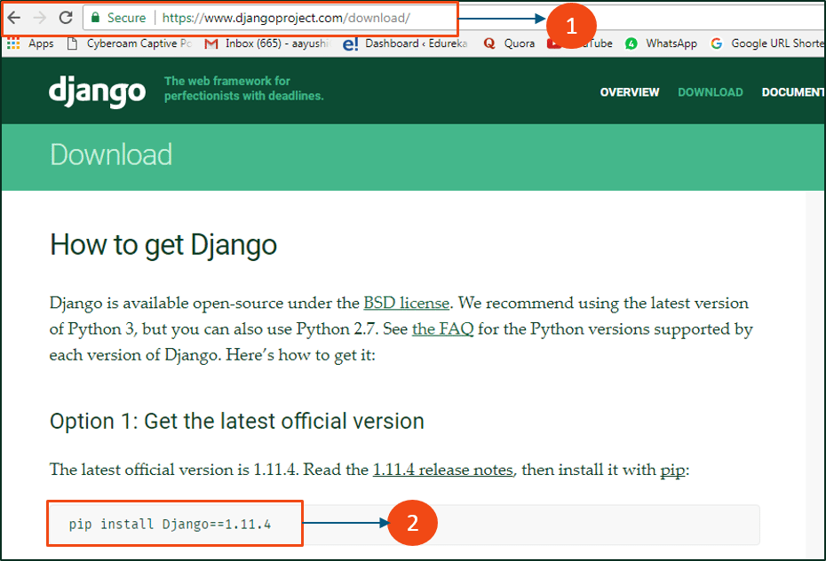Click the browser forward arrow

click(39, 18)
